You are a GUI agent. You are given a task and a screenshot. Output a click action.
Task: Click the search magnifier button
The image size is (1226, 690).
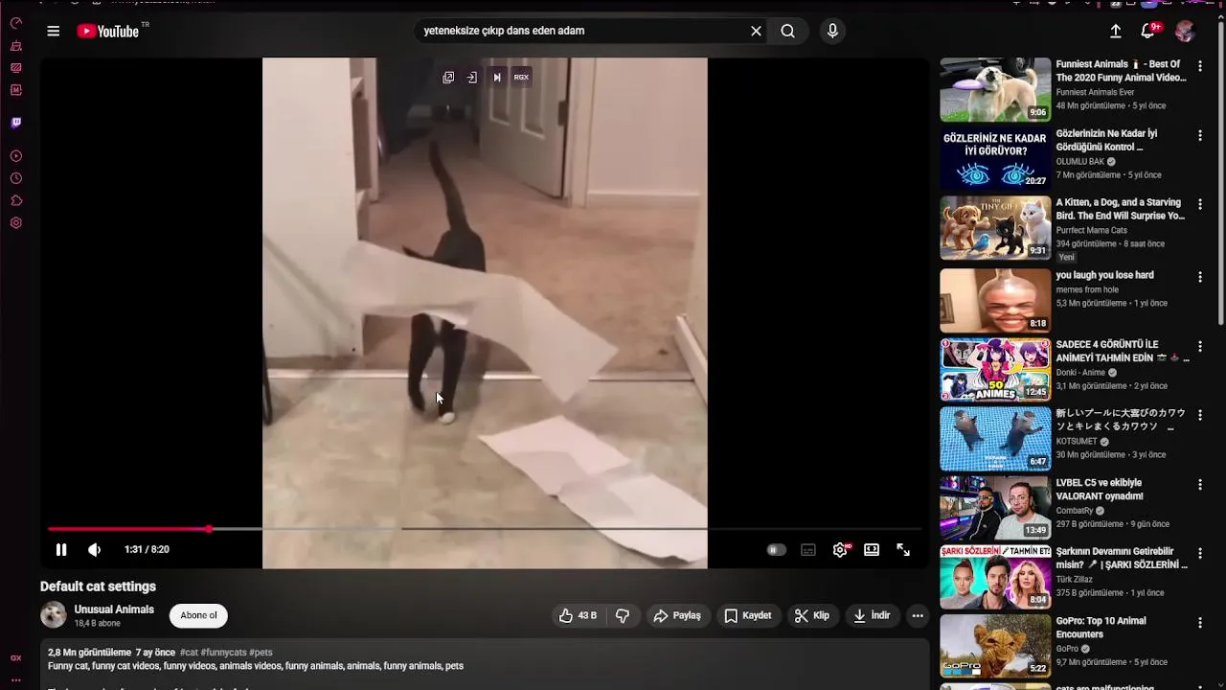click(x=787, y=31)
